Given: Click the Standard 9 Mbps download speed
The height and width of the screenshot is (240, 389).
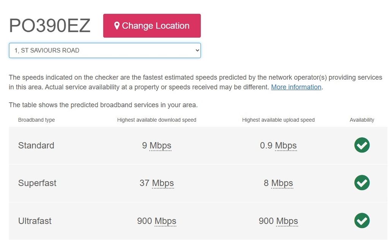Looking at the screenshot, I should pos(157,145).
